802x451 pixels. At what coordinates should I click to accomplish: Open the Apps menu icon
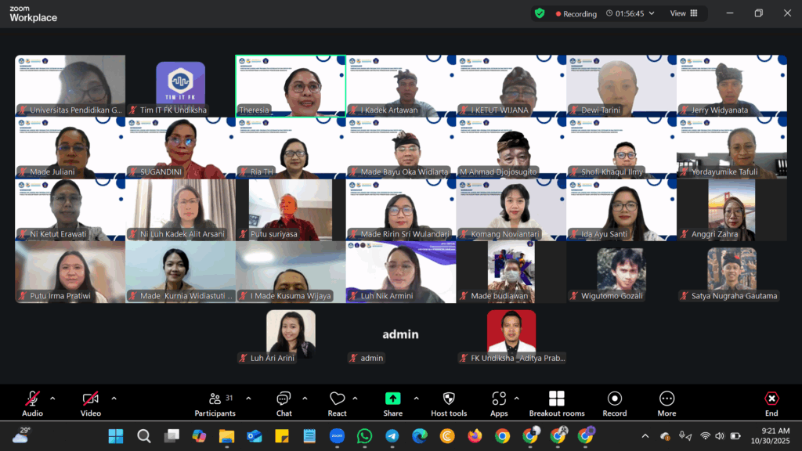(499, 403)
